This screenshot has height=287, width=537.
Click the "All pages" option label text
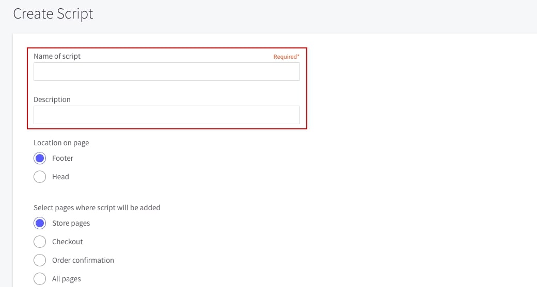[66, 279]
